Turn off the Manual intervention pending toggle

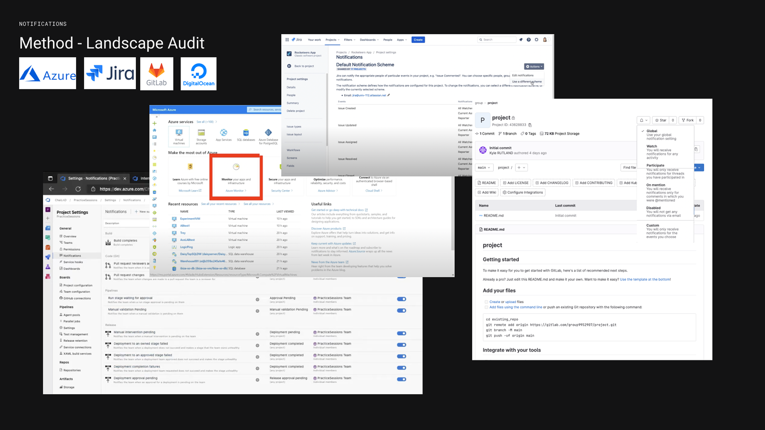402,333
